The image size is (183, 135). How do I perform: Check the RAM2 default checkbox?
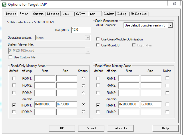(98, 85)
